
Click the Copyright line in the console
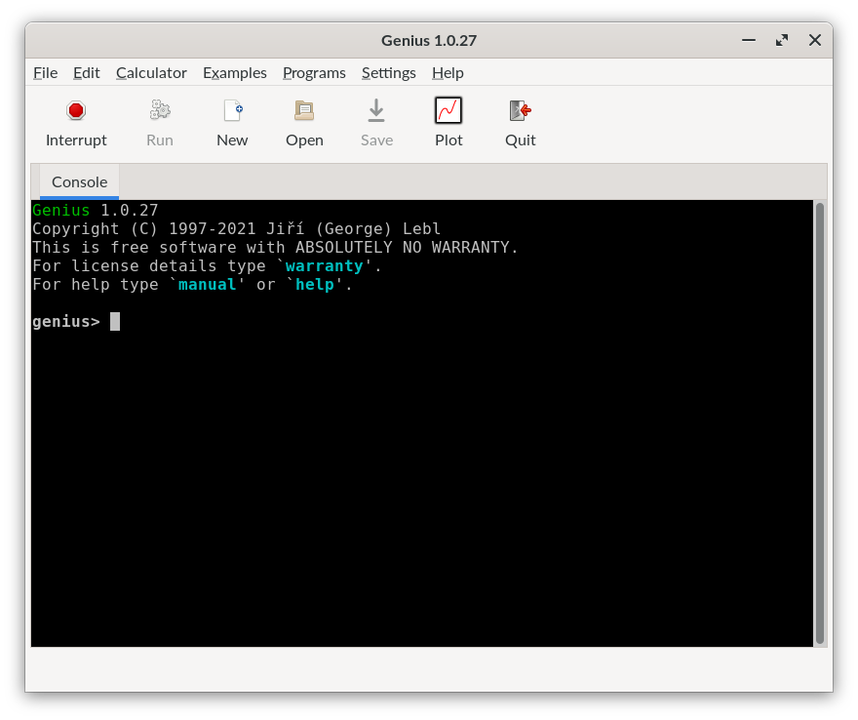point(236,229)
